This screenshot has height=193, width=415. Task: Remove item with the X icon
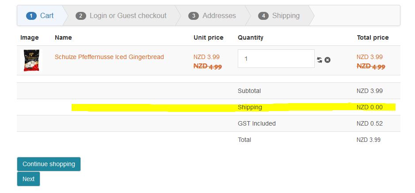click(327, 60)
